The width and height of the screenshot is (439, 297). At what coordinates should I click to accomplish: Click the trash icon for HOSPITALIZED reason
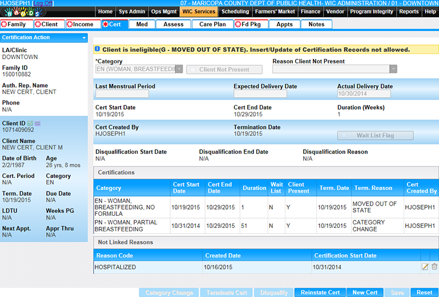434,267
